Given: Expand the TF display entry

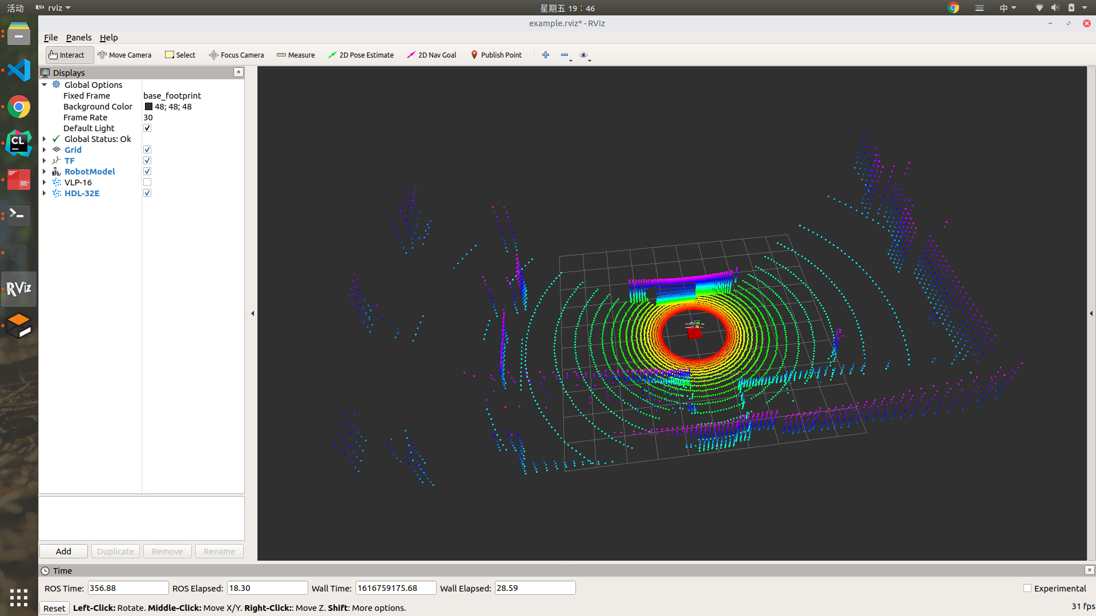Looking at the screenshot, I should point(45,161).
